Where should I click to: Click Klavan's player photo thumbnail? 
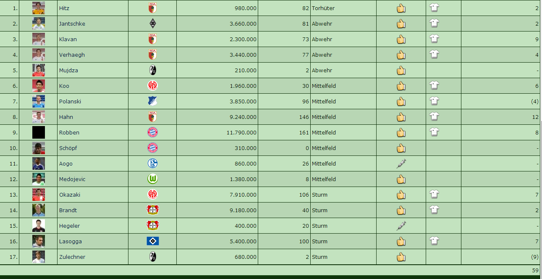click(x=39, y=39)
